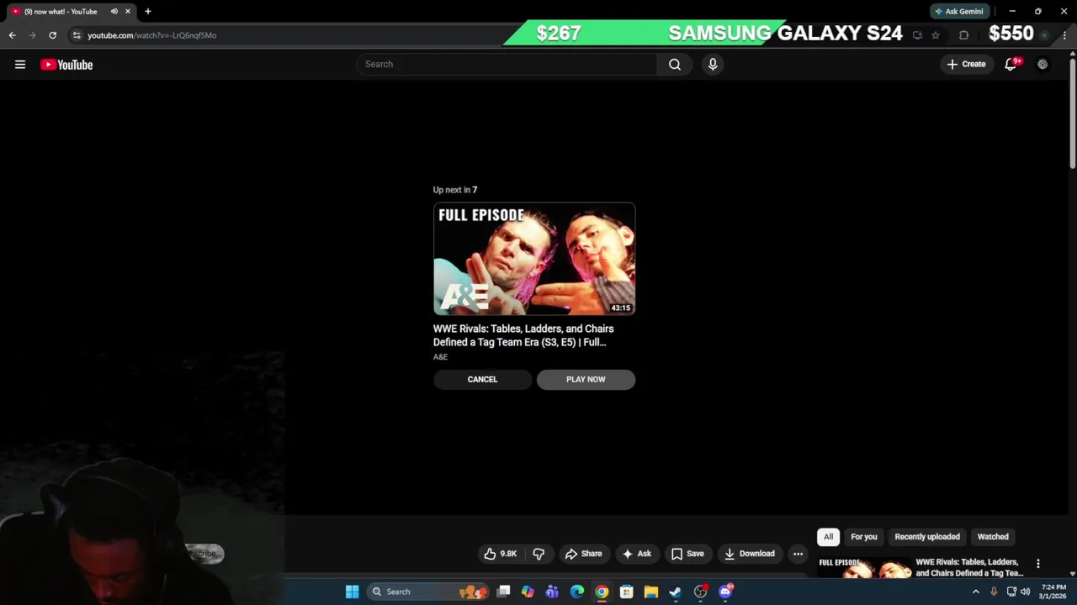Open Discord from taskbar

pos(725,592)
